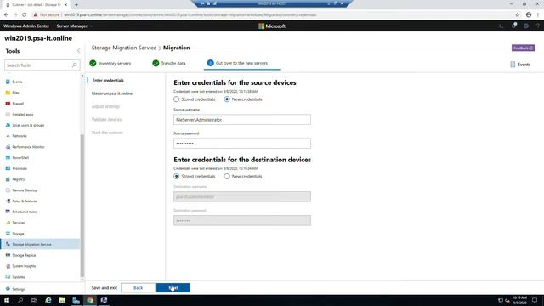The height and width of the screenshot is (306, 544).
Task: Select Adjust settings step
Action: (105, 106)
